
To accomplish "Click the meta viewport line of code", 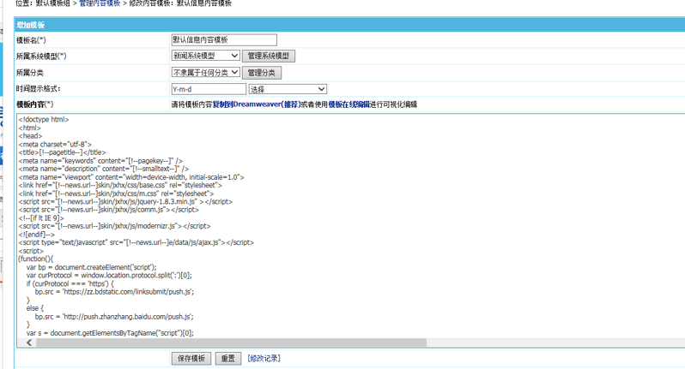I will [x=131, y=177].
